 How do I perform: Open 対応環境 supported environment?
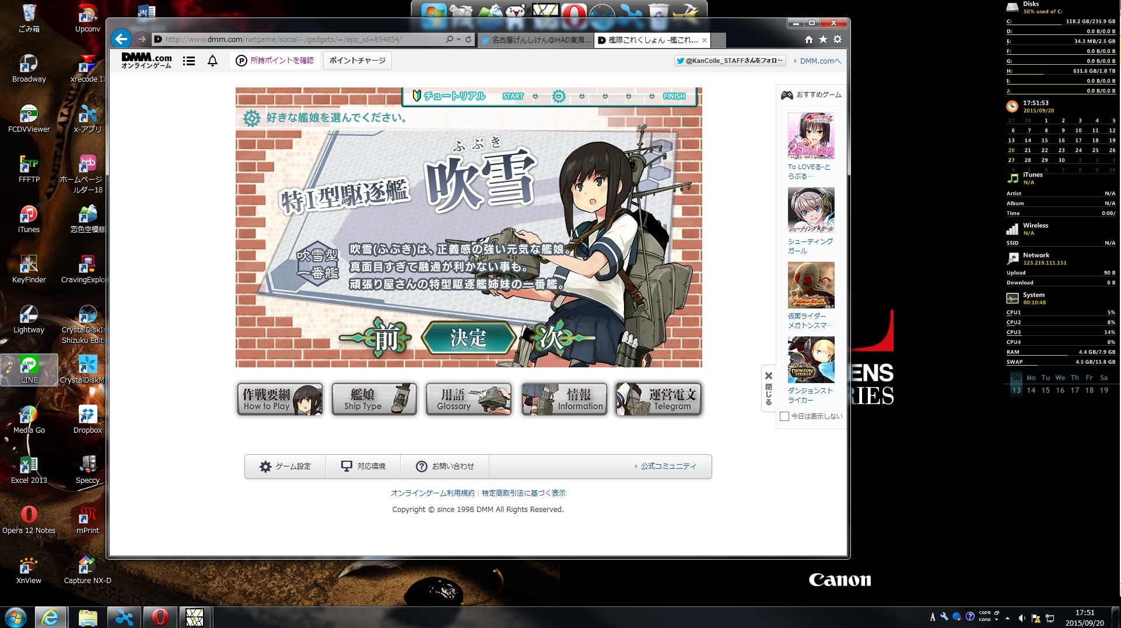pyautogui.click(x=363, y=466)
